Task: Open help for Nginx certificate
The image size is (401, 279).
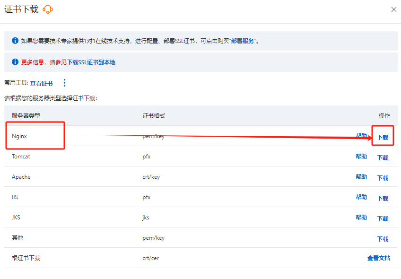Action: point(361,136)
